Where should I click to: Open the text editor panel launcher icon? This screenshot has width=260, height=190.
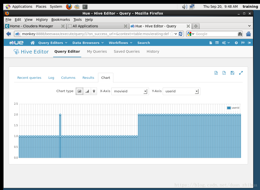pyautogui.click(x=77, y=7)
